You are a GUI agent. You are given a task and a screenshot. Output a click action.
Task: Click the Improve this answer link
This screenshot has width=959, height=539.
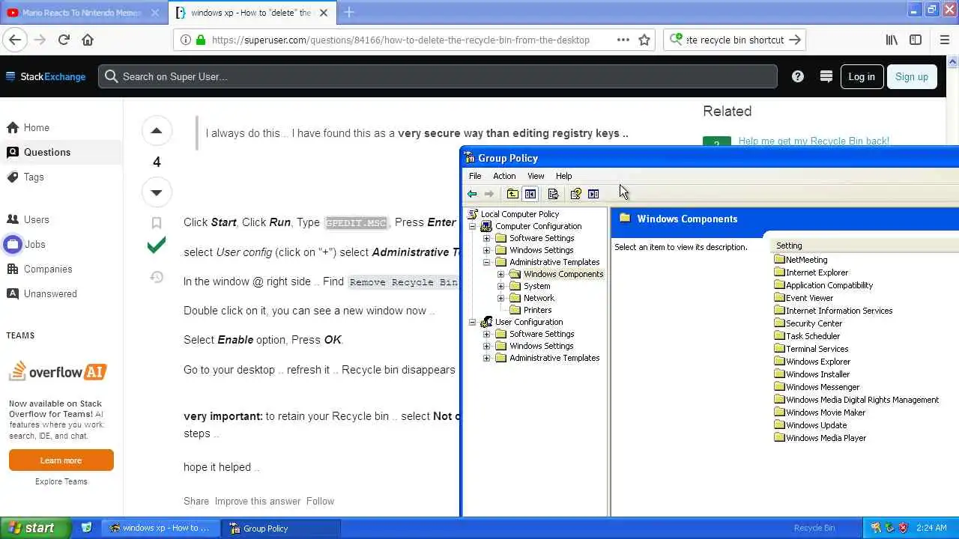coord(258,501)
